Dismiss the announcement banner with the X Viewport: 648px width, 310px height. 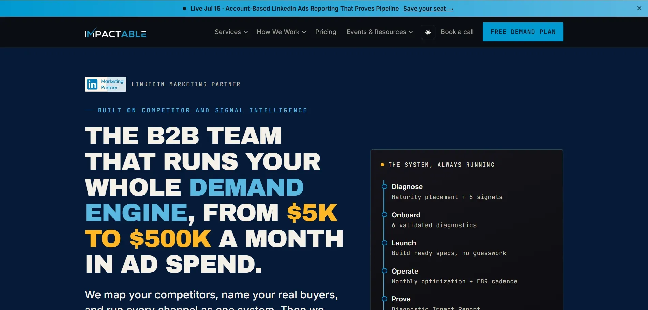click(x=639, y=8)
